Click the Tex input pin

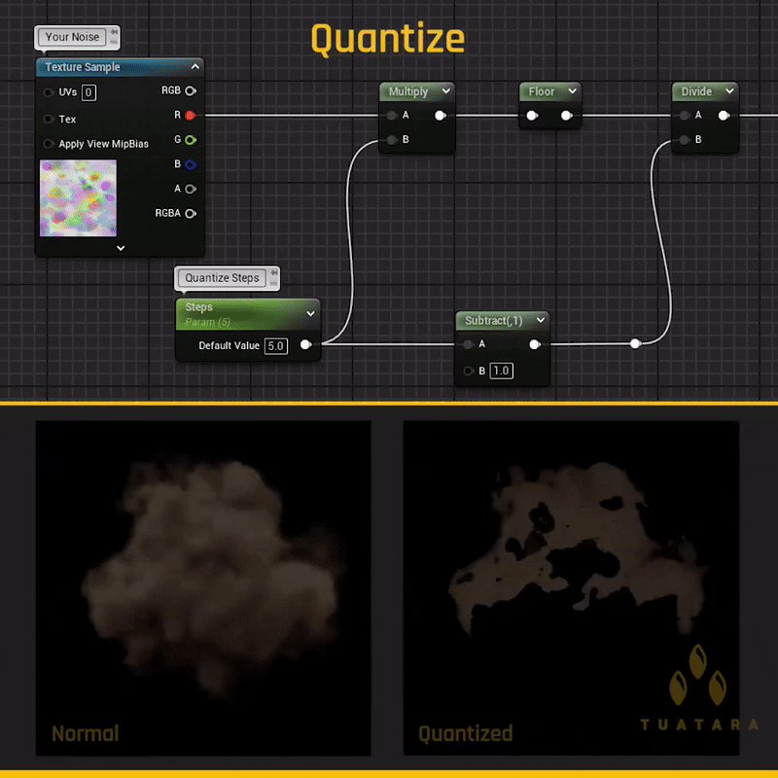pos(48,119)
